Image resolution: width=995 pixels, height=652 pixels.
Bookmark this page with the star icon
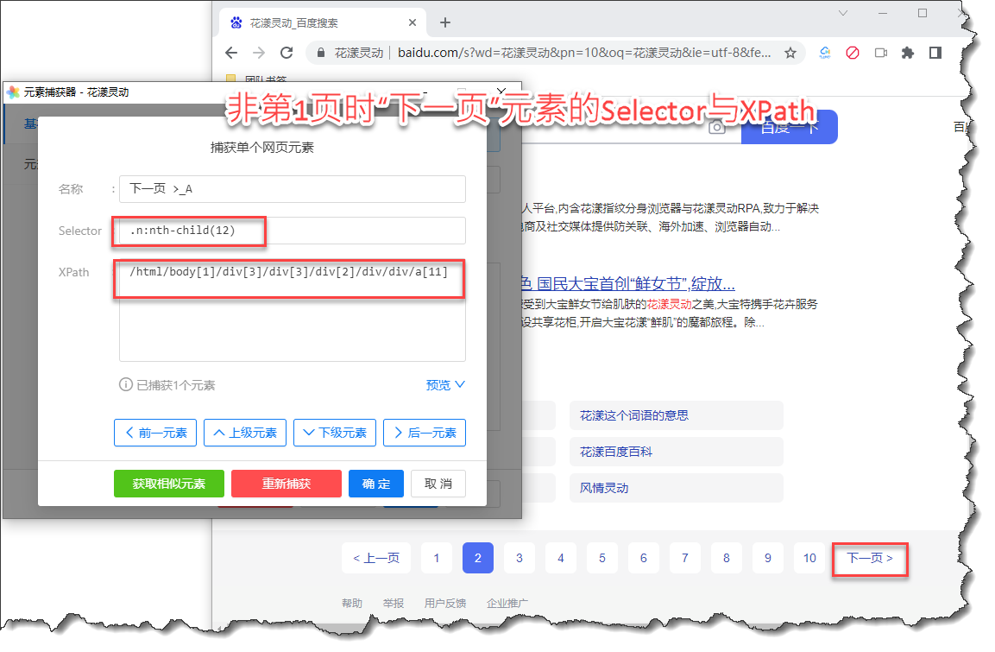[790, 53]
